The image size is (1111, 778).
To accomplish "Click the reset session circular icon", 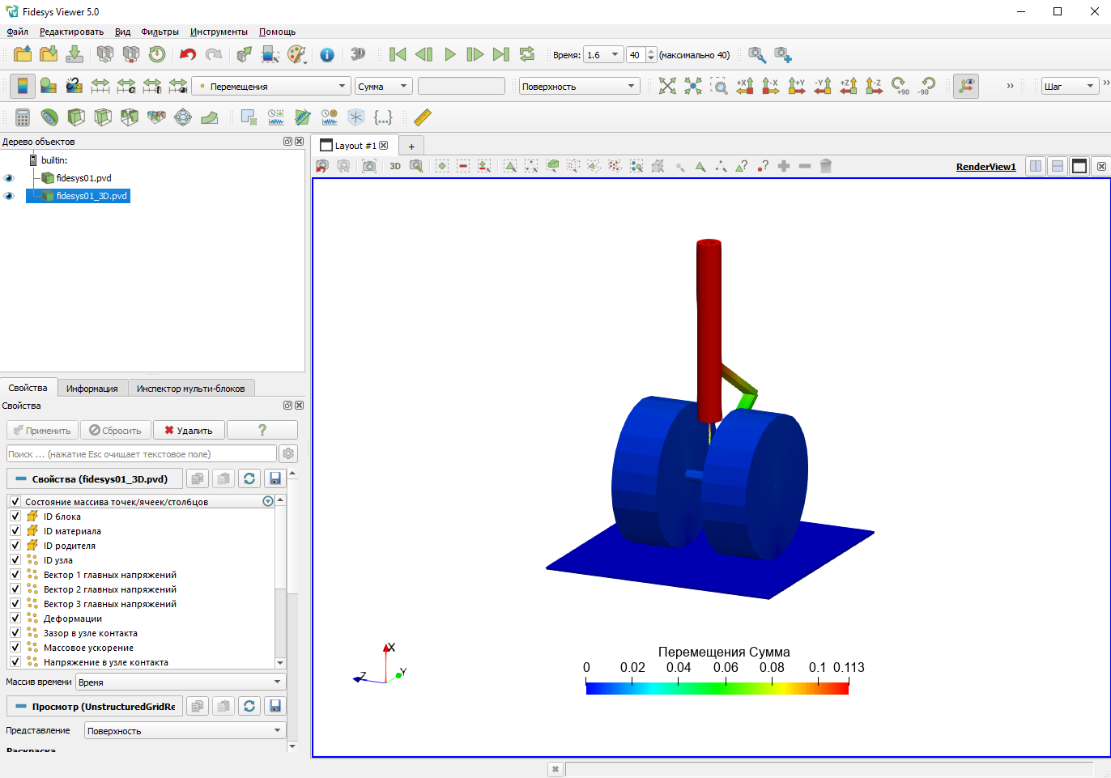I will (157, 54).
